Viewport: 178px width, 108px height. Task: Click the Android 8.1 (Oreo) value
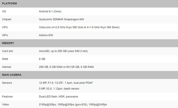[x=50, y=11]
